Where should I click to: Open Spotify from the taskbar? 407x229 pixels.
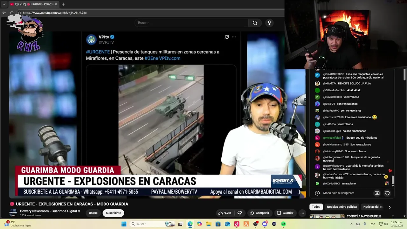[283, 224]
